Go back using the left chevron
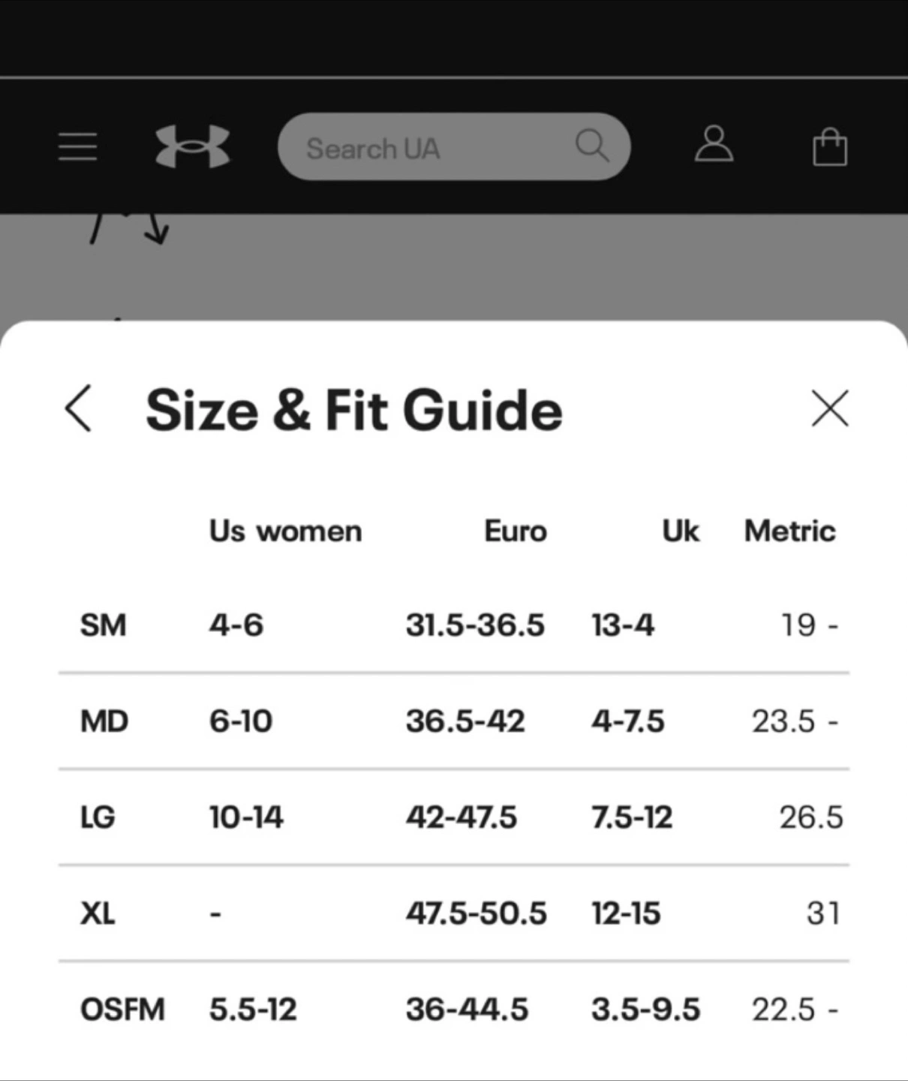The image size is (908, 1081). point(79,409)
